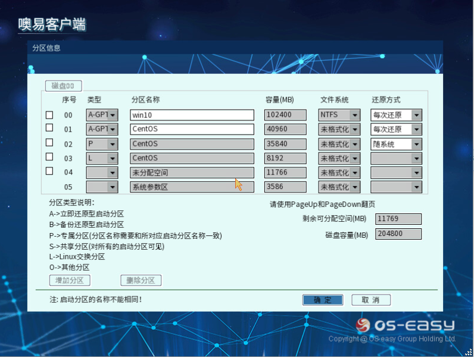Click CentOS name field in row 01
474x357 pixels.
click(x=192, y=129)
